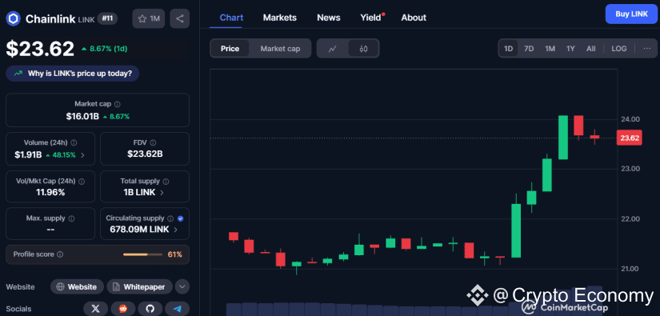Open the Chart tab
Viewport: 660px width, 316px height.
click(231, 18)
